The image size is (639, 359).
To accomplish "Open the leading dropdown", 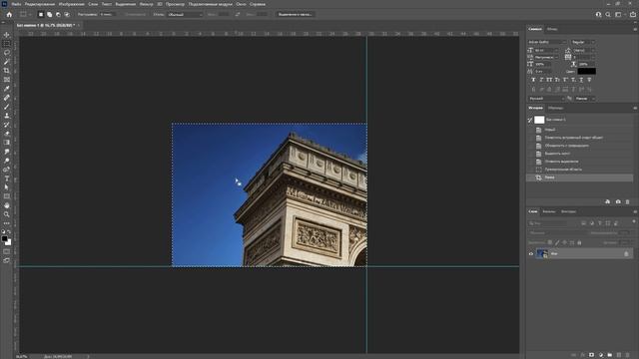I will 584,50.
